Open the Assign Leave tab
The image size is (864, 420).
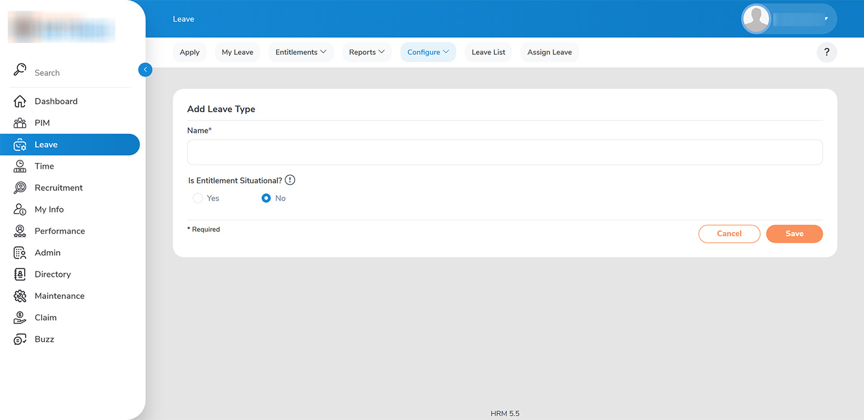[x=549, y=52]
